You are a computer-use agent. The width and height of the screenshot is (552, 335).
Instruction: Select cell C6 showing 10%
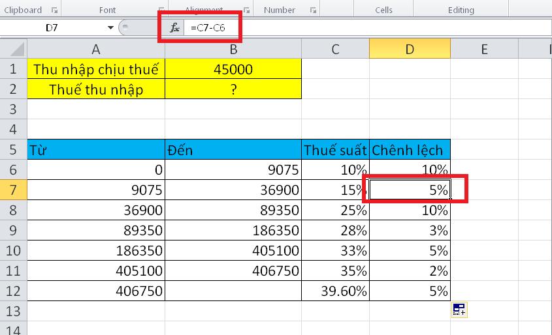coord(336,169)
